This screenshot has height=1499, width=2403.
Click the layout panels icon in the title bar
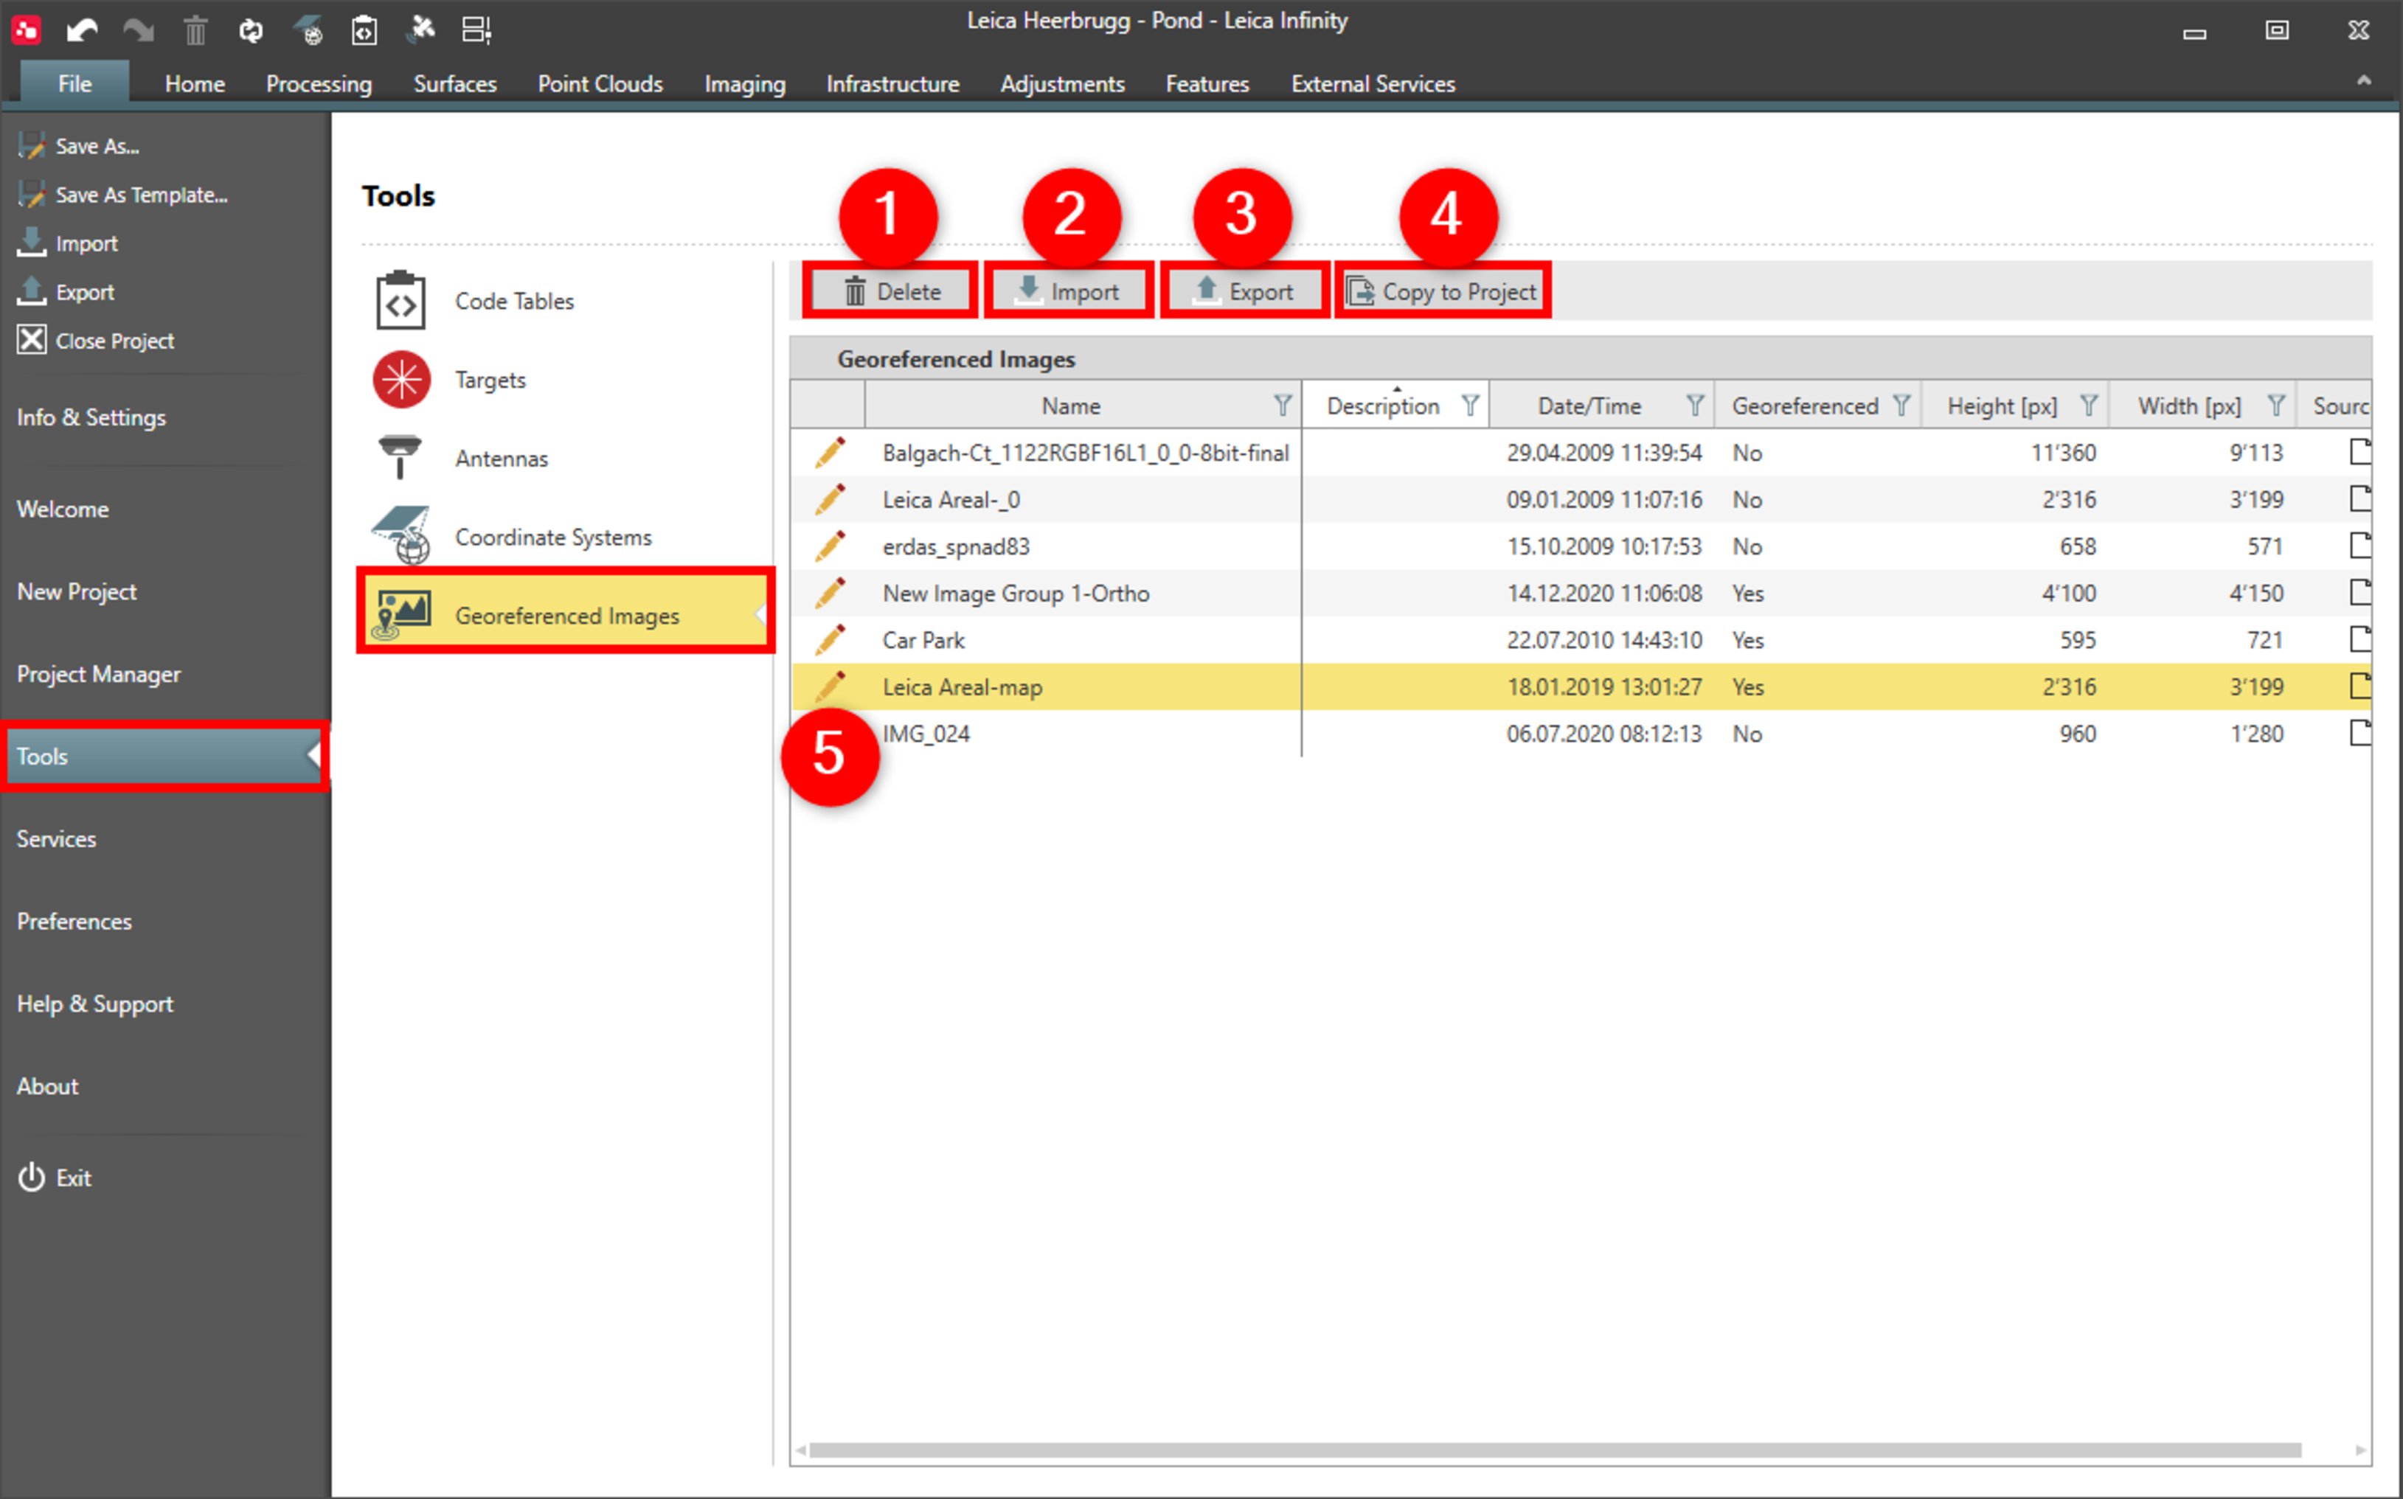pos(477,29)
